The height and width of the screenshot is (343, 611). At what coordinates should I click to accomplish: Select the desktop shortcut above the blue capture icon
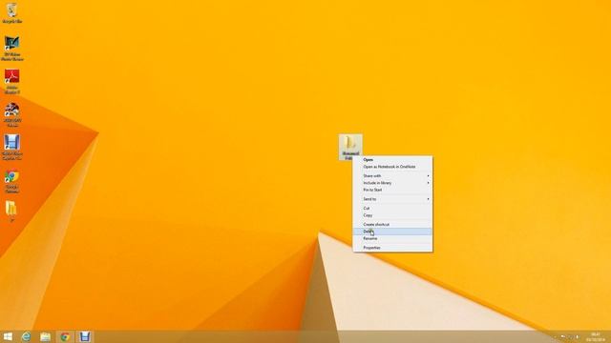pyautogui.click(x=12, y=114)
